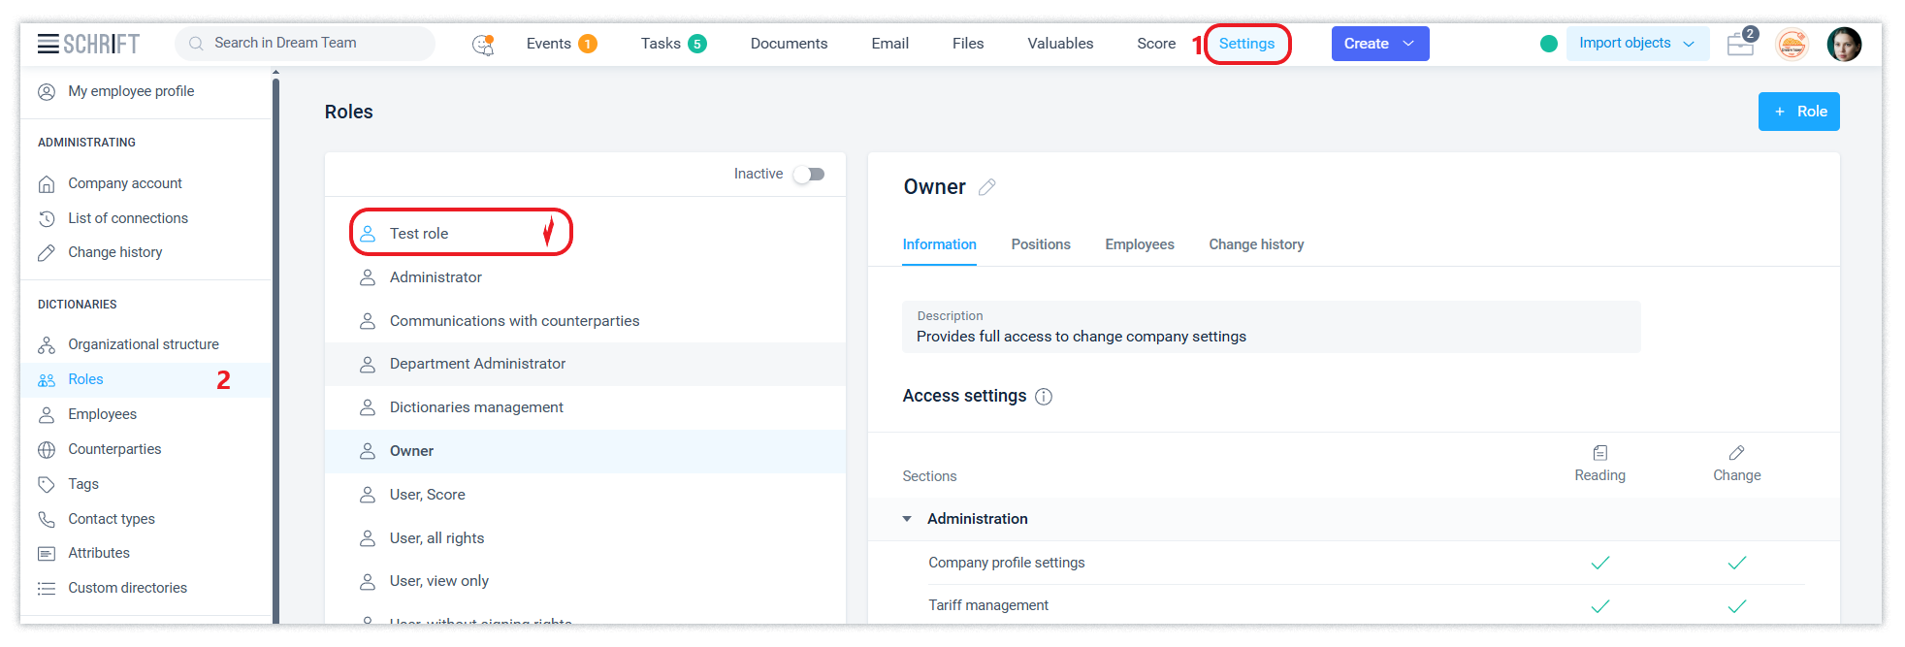Open Organizational structure in sidebar
The width and height of the screenshot is (1905, 647).
tap(143, 344)
